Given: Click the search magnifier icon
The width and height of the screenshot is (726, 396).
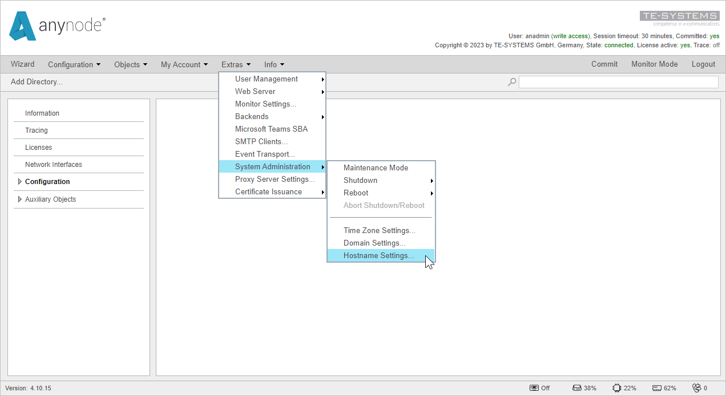Looking at the screenshot, I should point(511,81).
